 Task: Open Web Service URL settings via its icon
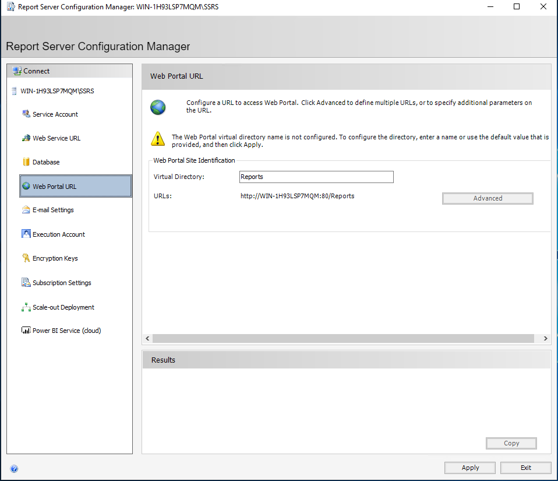26,138
